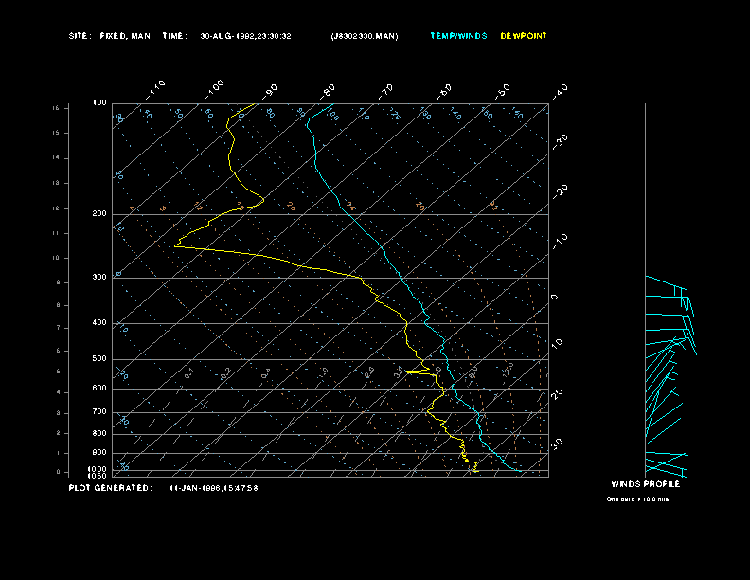Click the (J8302330.MAN) filename text
Image resolution: width=750 pixels, height=580 pixels.
[x=365, y=36]
